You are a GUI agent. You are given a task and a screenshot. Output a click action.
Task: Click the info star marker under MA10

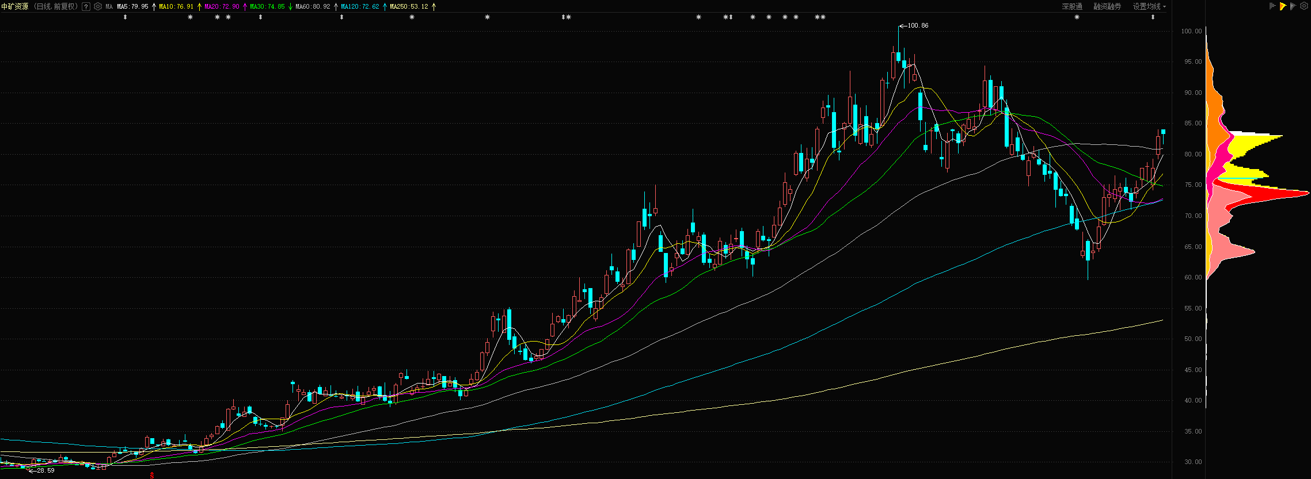click(191, 17)
